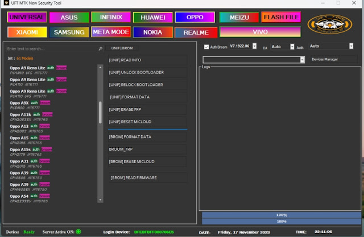
Task: Run [BROM] FORMAT DATA
Action: [147, 137]
